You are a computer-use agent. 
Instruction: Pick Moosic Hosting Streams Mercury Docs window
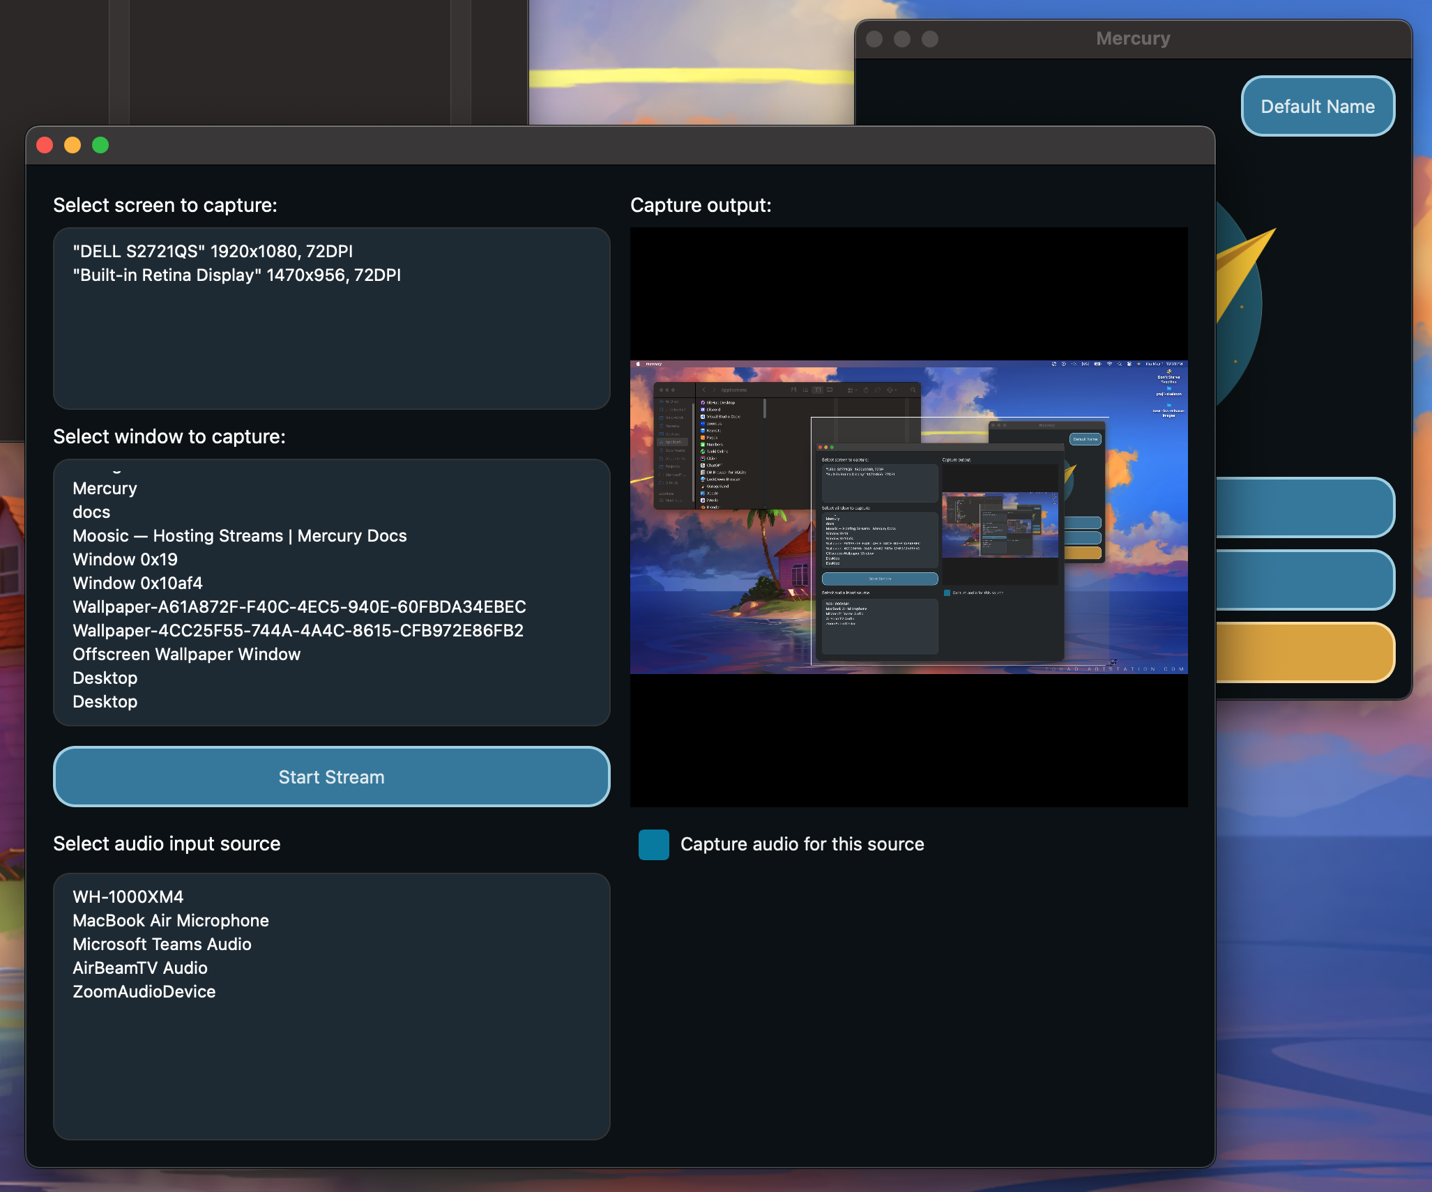[x=239, y=535]
